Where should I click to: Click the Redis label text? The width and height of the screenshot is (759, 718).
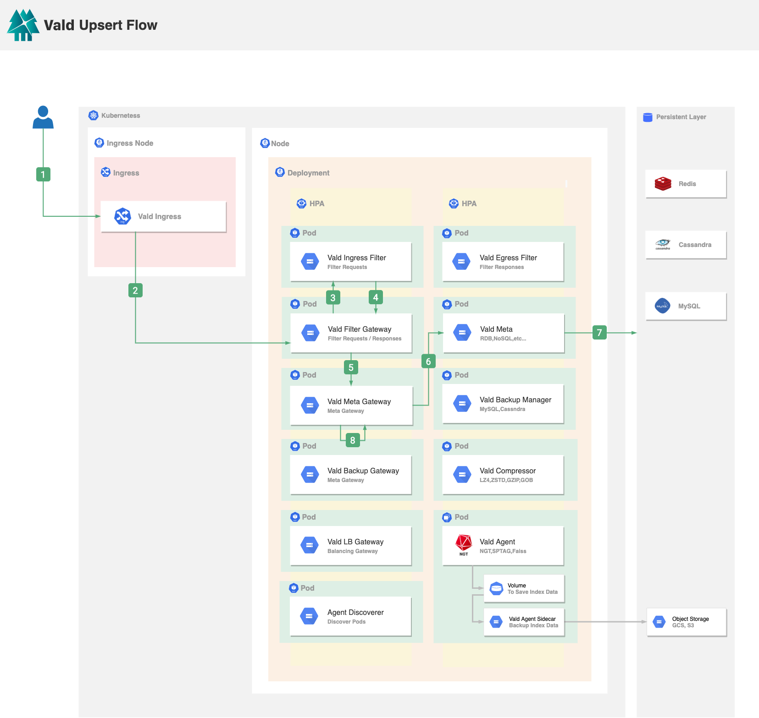[x=687, y=184]
